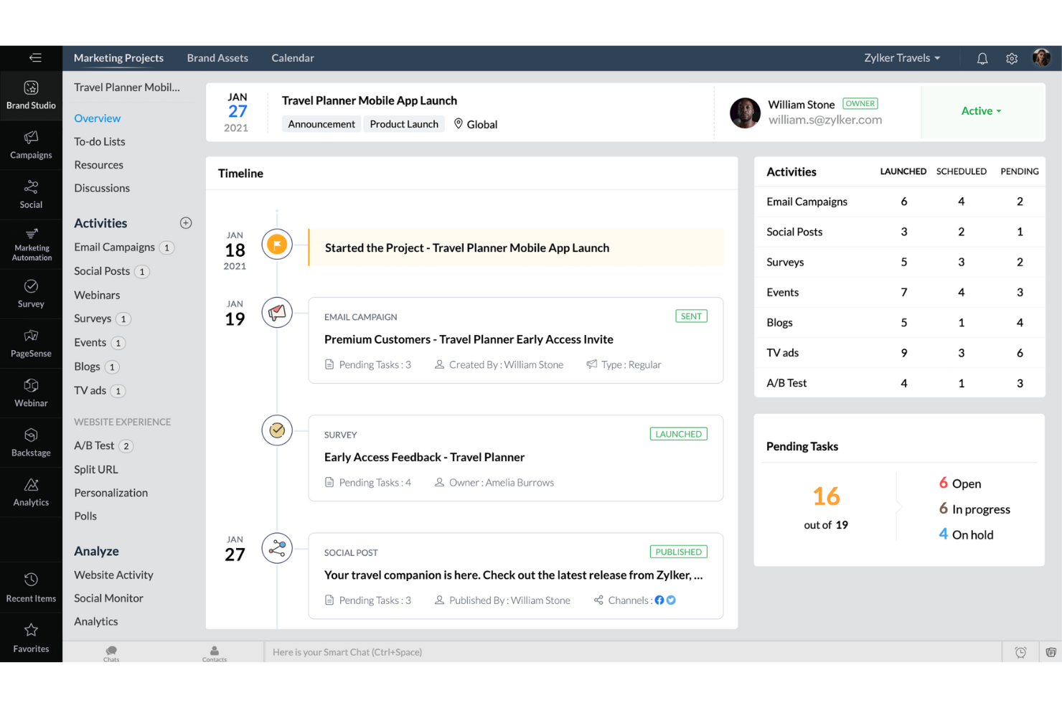Click the social post share timeline icon
Viewport: 1062px width, 708px height.
pyautogui.click(x=277, y=549)
